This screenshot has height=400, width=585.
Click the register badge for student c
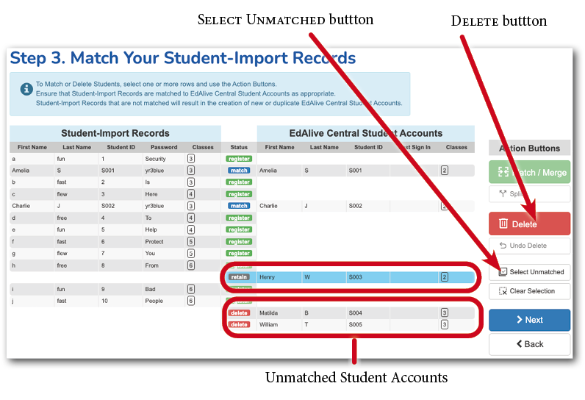pos(239,194)
